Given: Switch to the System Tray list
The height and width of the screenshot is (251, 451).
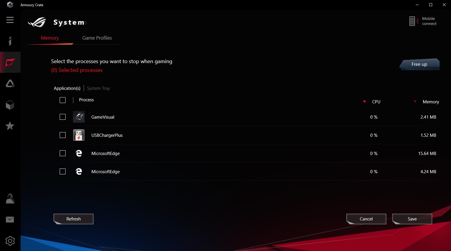Looking at the screenshot, I should pyautogui.click(x=98, y=88).
